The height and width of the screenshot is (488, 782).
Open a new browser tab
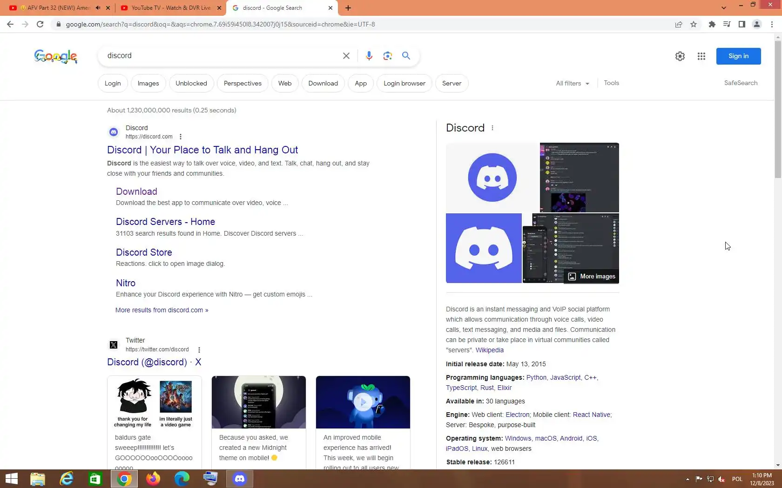click(348, 8)
